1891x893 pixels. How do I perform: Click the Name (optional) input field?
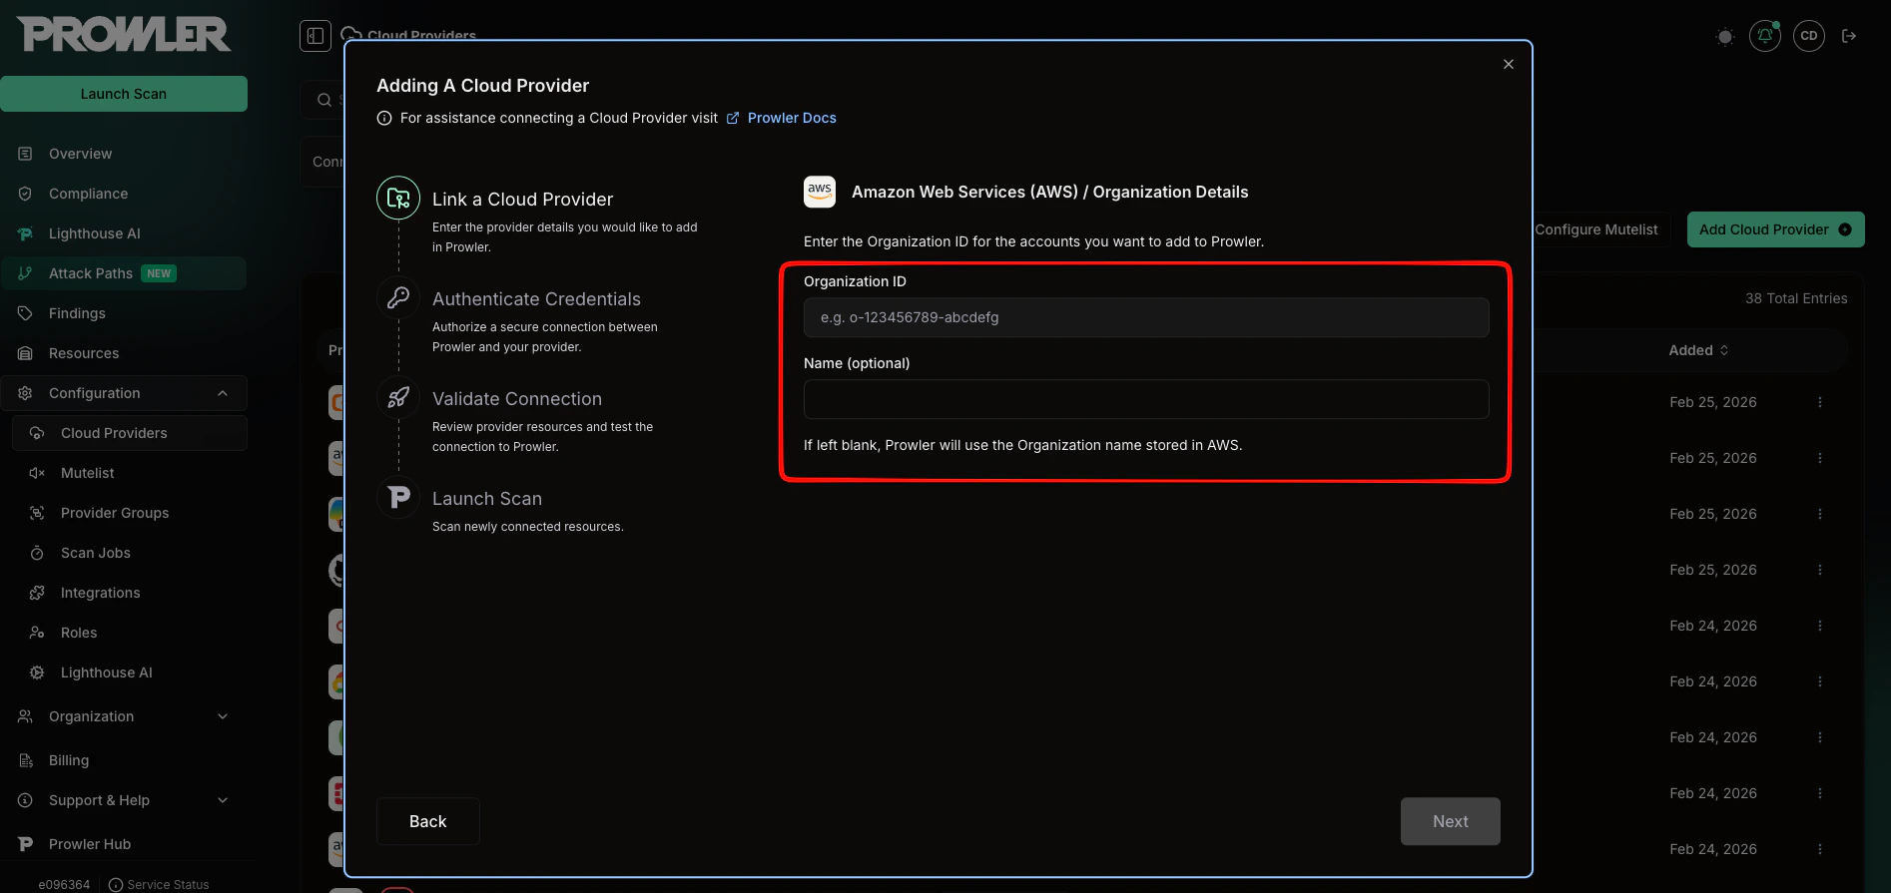[x=1146, y=399]
